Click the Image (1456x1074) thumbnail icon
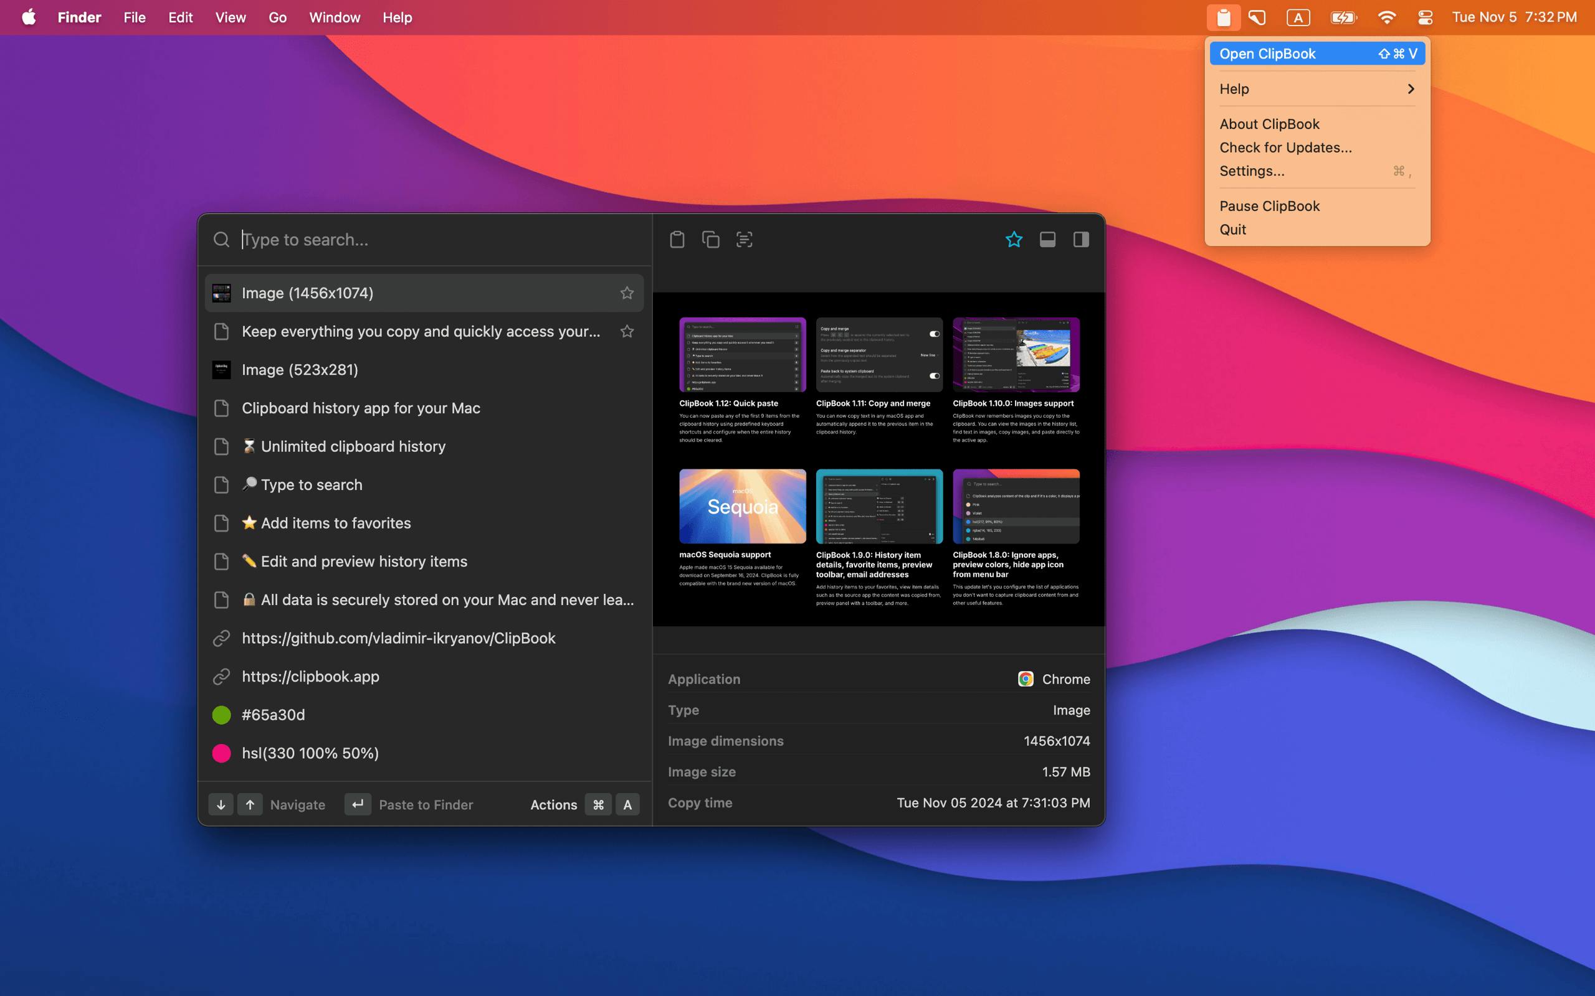 [221, 293]
